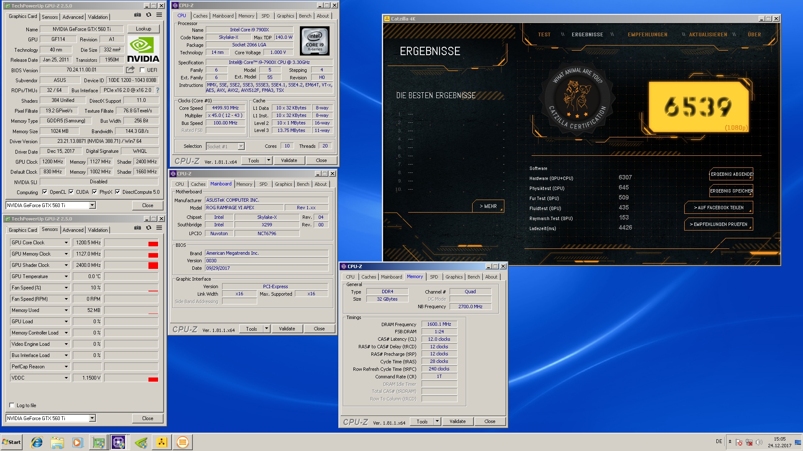
Task: Select the yellow Catzilla taskbar button
Action: (x=162, y=442)
